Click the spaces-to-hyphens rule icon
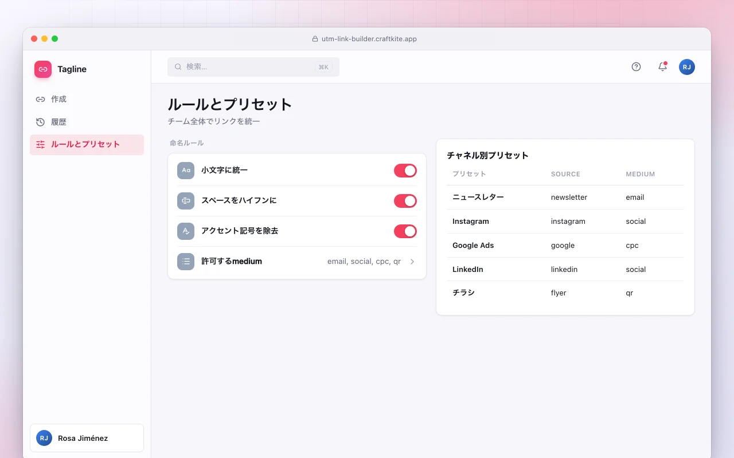Image resolution: width=734 pixels, height=458 pixels. coord(186,201)
